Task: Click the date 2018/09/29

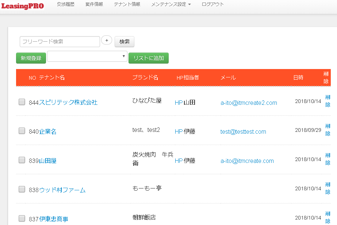Action: tap(308, 130)
